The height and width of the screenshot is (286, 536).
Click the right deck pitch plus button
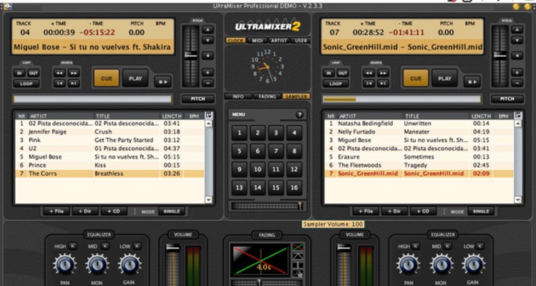click(x=517, y=72)
